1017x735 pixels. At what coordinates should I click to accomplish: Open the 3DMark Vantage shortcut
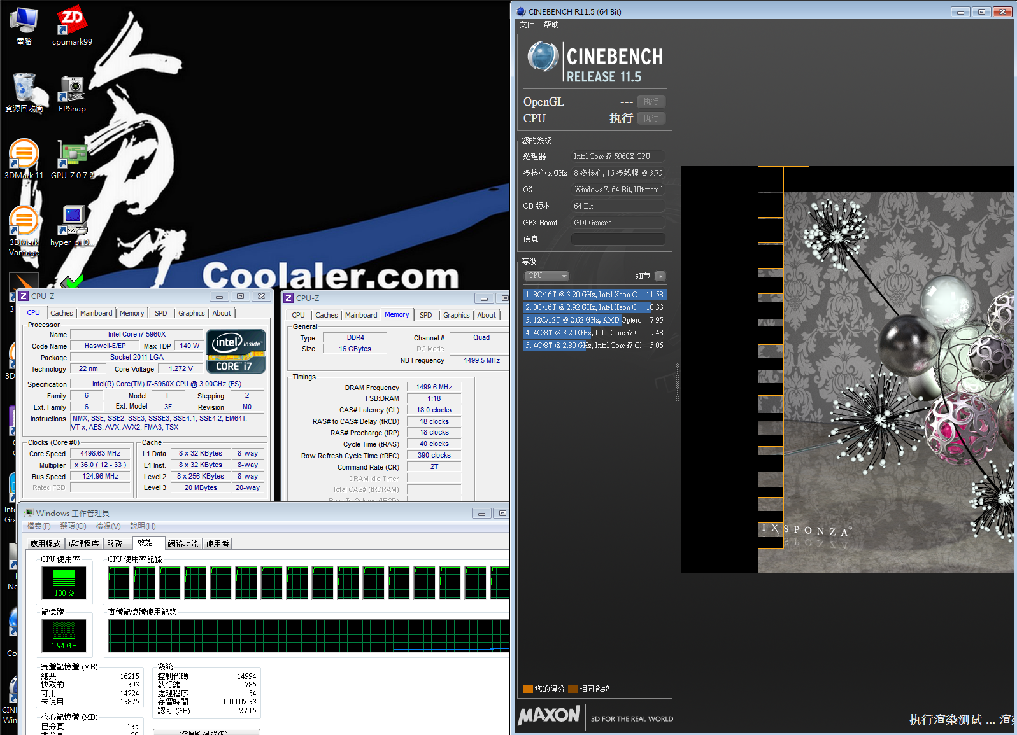24,230
